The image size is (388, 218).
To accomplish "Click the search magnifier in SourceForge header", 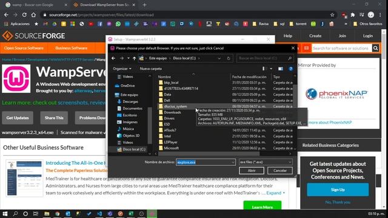I will 375,48.
